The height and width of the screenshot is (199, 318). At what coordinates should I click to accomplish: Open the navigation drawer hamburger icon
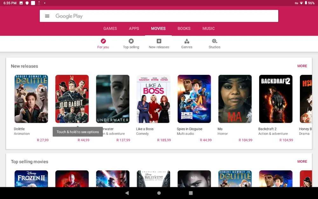47,16
